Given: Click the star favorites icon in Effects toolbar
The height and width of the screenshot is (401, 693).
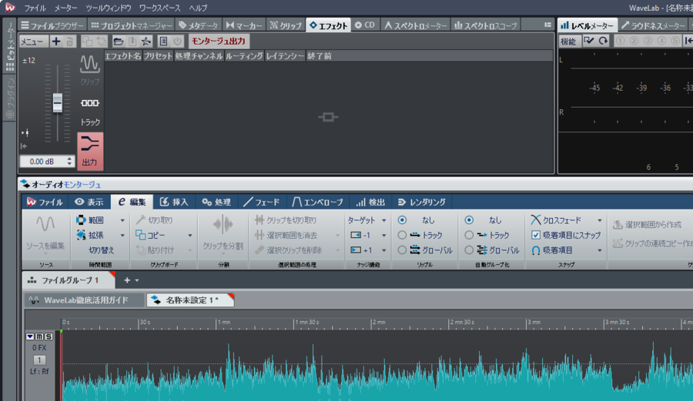Looking at the screenshot, I should tap(146, 42).
